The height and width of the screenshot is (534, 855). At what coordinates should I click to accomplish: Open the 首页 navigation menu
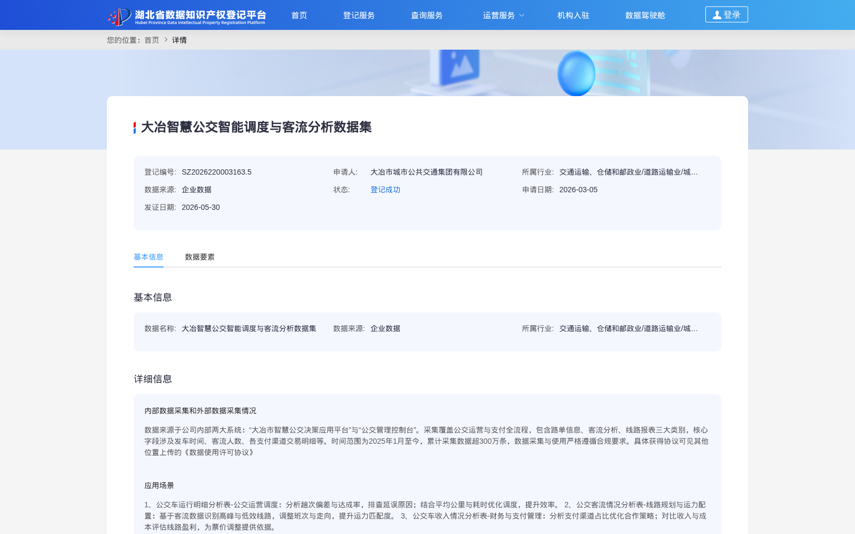pyautogui.click(x=299, y=15)
